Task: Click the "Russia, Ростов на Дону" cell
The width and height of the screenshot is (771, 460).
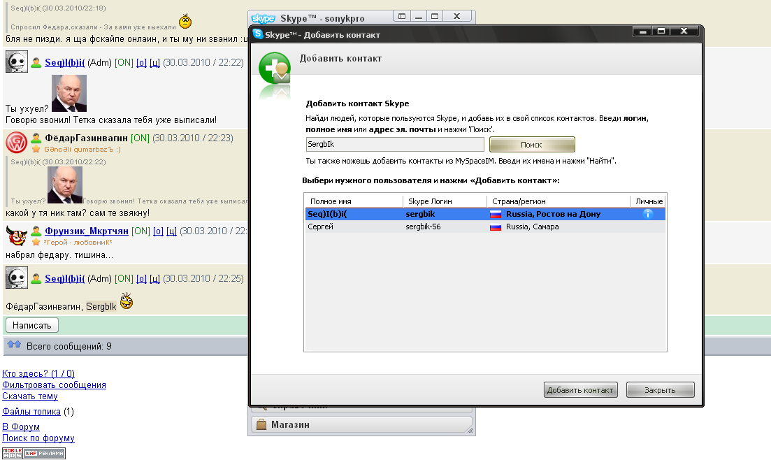Action: [x=553, y=214]
